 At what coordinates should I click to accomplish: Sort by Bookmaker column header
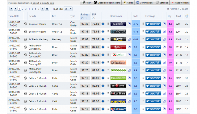coord(116,16)
